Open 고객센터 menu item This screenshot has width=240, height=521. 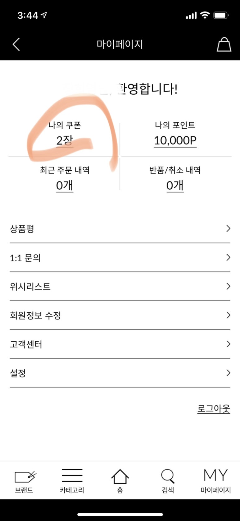pos(26,344)
